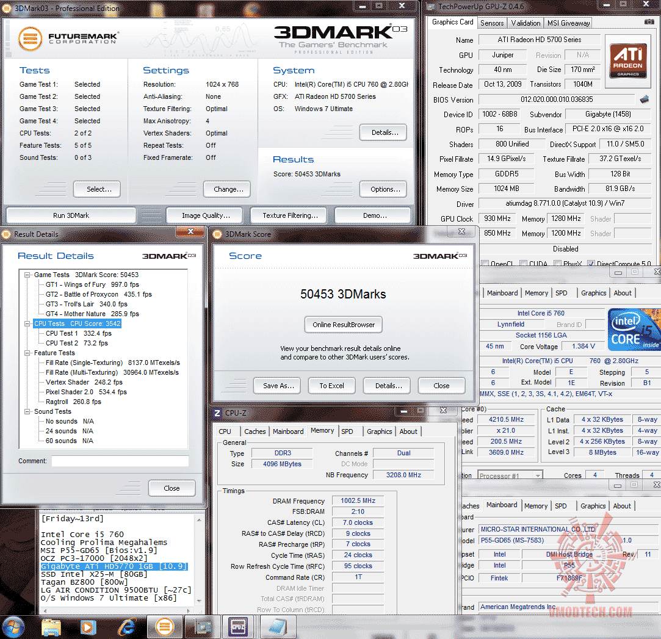Viewport: 661px width, 639px height.
Task: Open About tab in front CPU-Z window
Action: coord(408,431)
